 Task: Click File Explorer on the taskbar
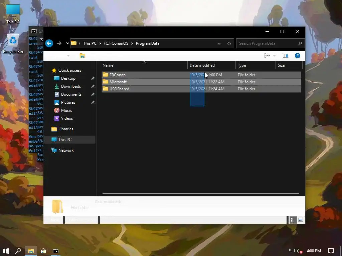tap(31, 251)
